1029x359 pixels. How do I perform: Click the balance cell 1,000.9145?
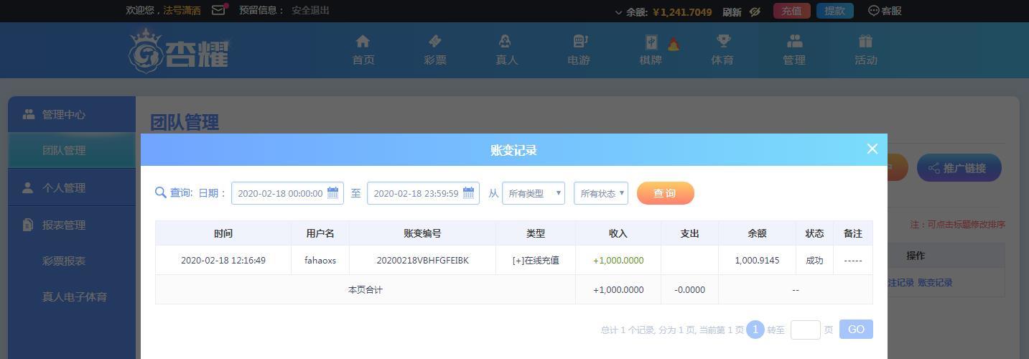click(757, 261)
